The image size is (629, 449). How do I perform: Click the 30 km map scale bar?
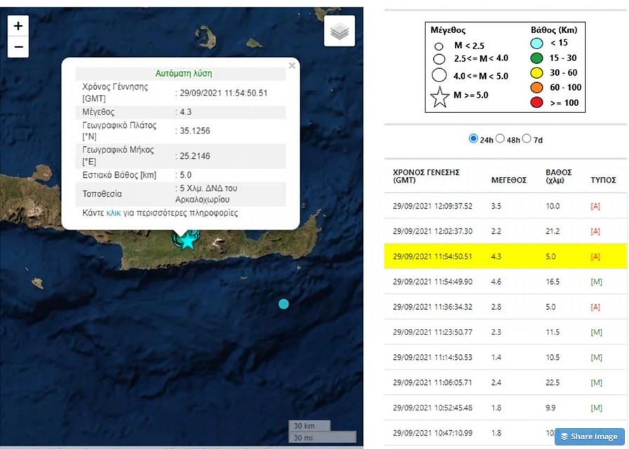click(x=310, y=426)
